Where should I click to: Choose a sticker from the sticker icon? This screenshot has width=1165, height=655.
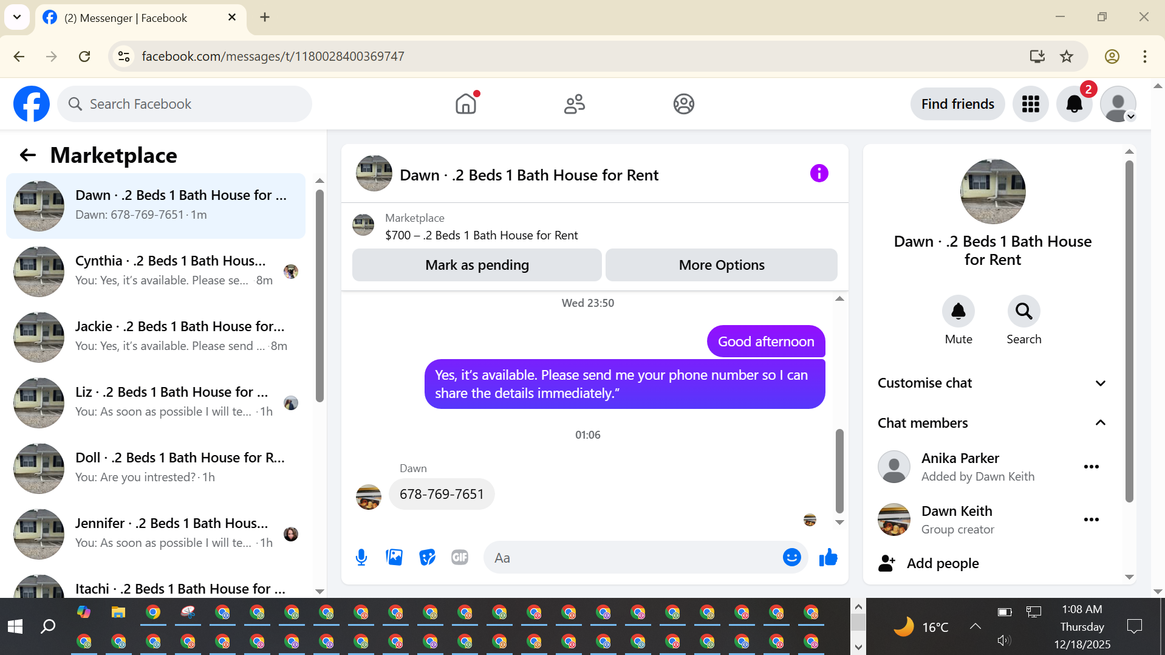pyautogui.click(x=427, y=557)
